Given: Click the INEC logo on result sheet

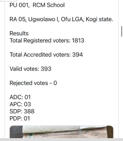Looking at the screenshot, I should 31,135.
